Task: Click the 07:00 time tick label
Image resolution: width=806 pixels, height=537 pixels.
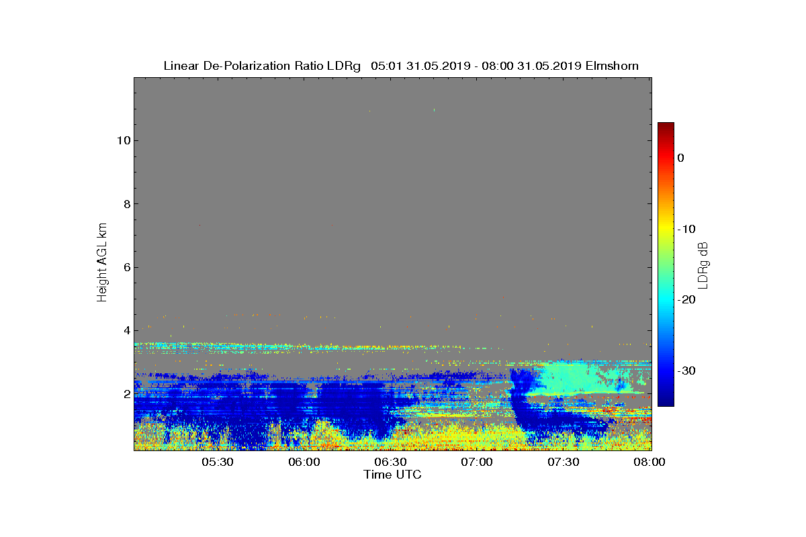Action: (477, 462)
